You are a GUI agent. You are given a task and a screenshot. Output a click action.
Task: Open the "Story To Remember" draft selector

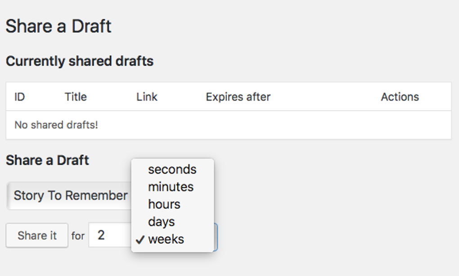click(70, 196)
